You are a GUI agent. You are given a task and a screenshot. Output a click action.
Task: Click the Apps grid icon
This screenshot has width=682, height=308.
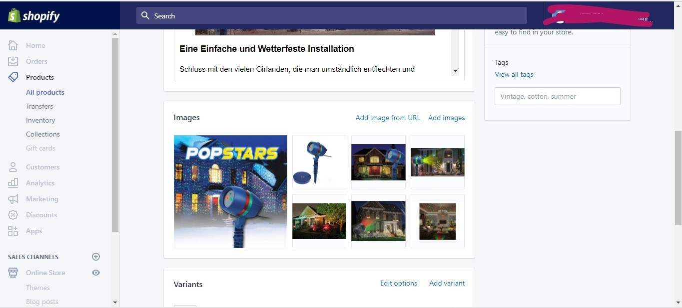[13, 231]
